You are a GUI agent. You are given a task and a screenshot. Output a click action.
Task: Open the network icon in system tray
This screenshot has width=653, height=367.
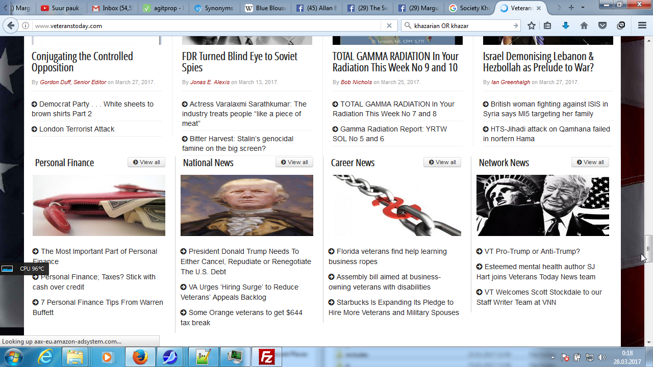[590, 357]
